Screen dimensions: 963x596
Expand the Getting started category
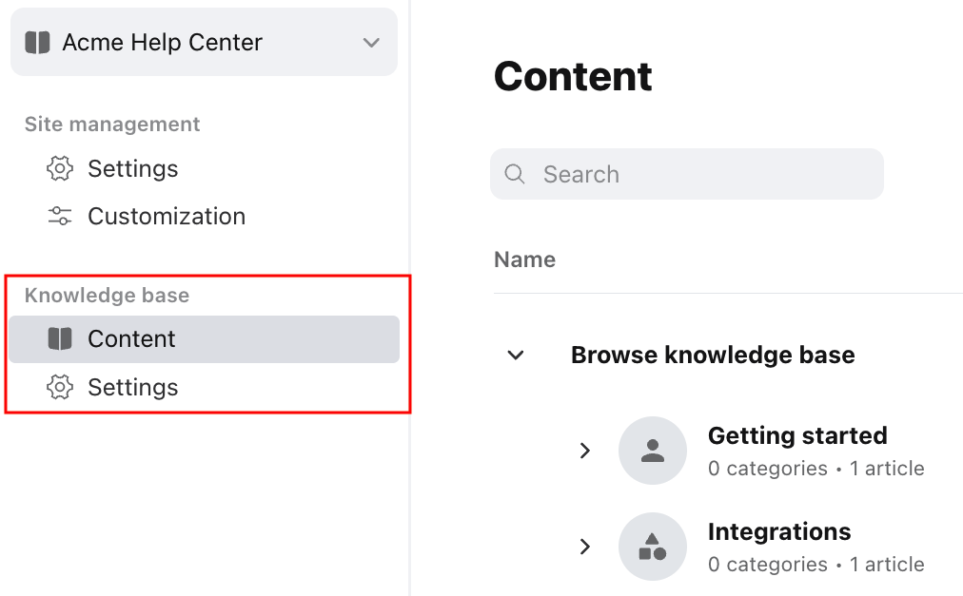tap(584, 451)
